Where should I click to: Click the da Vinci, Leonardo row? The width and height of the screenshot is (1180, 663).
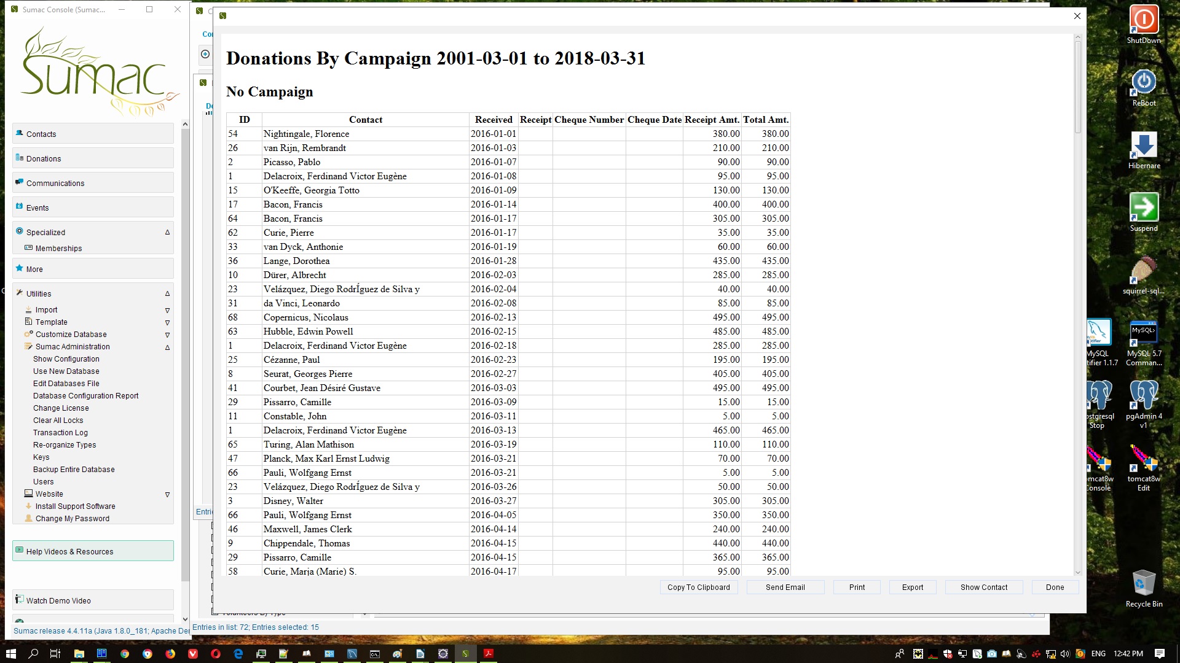508,303
